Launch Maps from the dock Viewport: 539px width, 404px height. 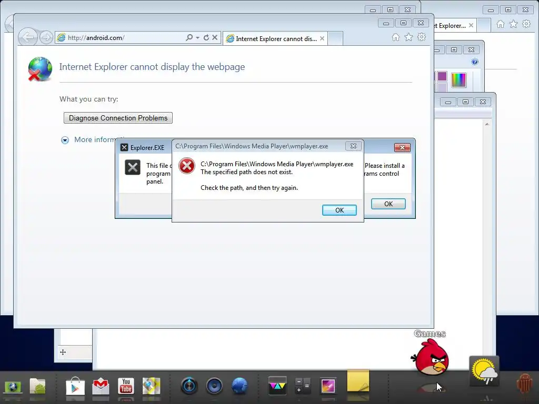(x=152, y=386)
